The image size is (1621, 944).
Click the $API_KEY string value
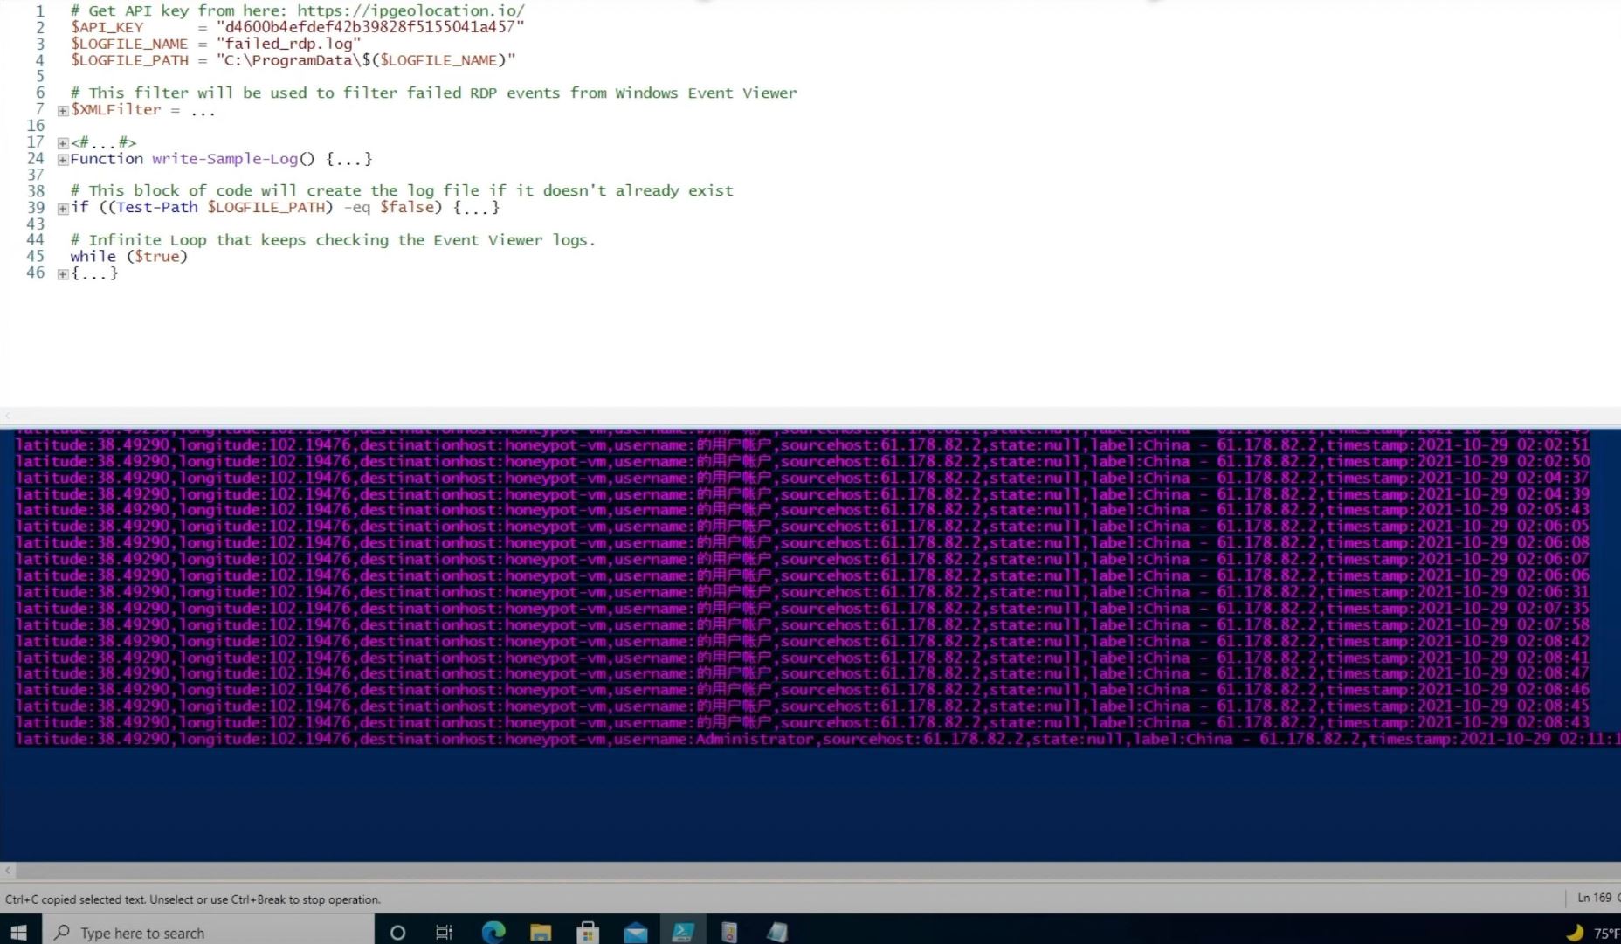point(370,27)
